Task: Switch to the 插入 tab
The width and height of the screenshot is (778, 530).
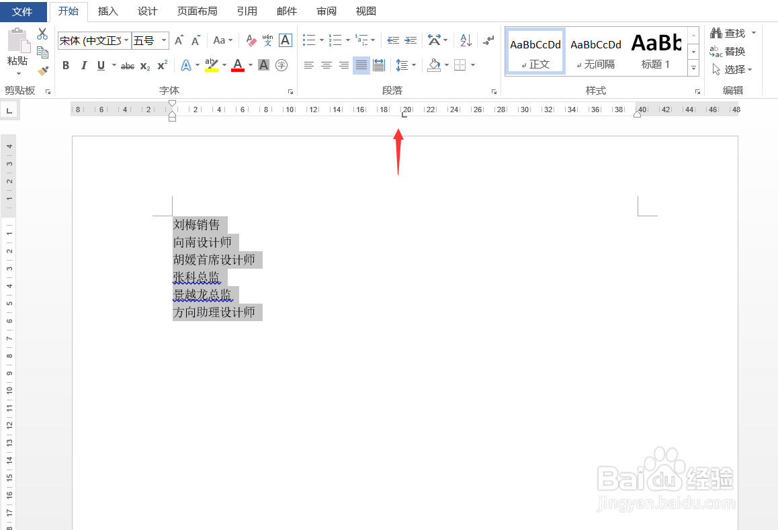Action: click(107, 11)
